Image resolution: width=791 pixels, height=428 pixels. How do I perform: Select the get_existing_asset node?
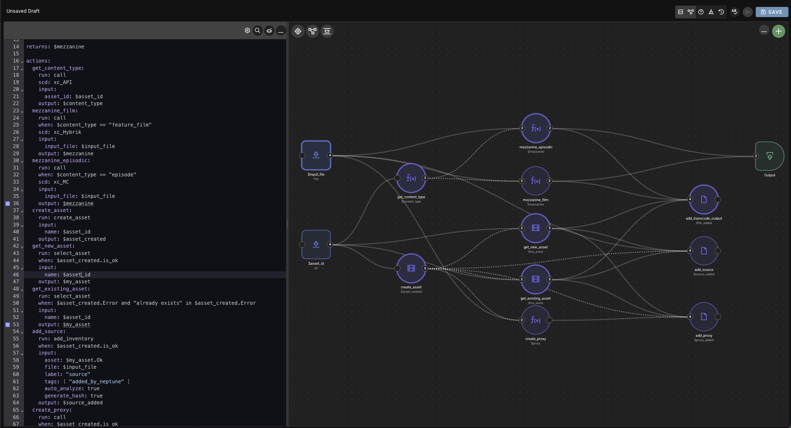pos(536,279)
